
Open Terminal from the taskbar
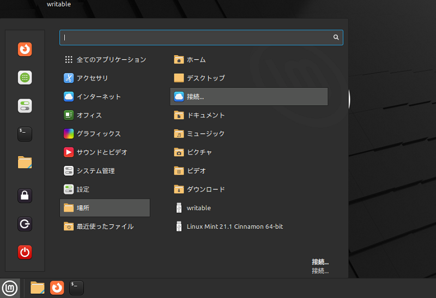tap(76, 288)
